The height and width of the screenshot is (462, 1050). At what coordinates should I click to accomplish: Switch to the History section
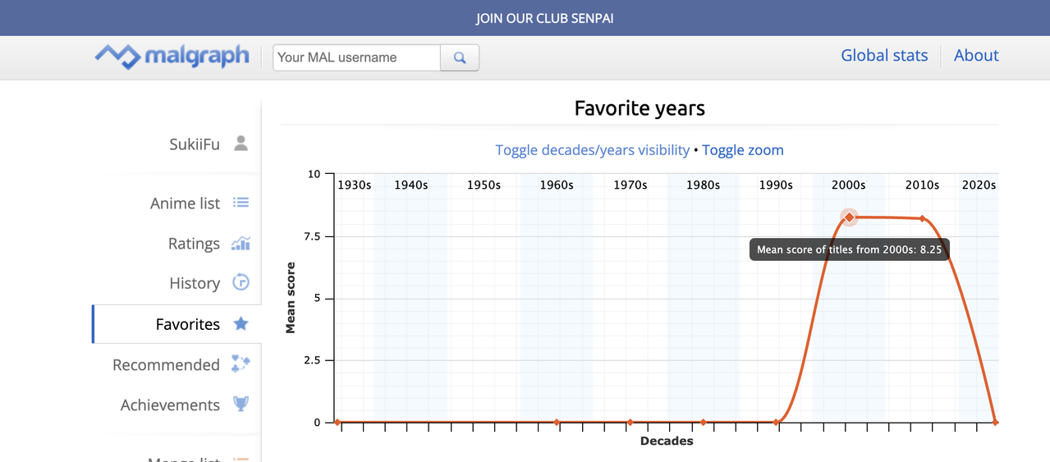(195, 283)
